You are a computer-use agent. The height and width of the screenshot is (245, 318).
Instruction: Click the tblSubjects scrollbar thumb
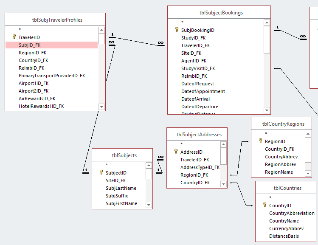click(149, 174)
